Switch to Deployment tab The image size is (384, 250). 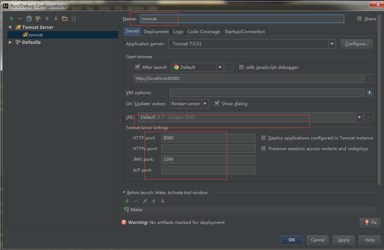tap(156, 32)
